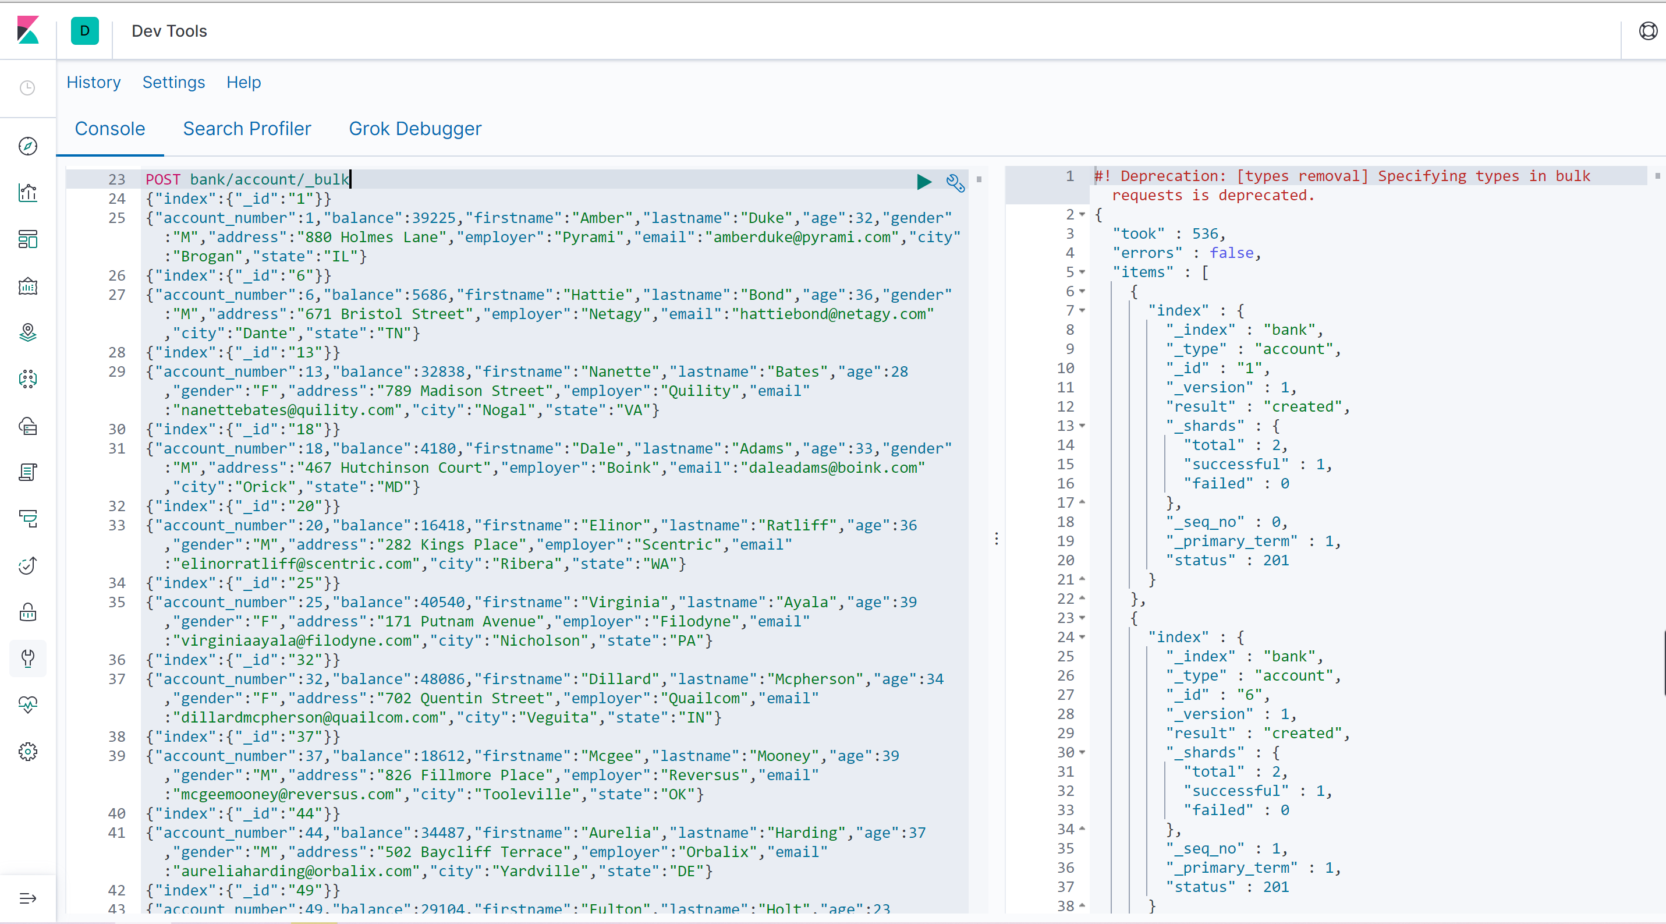This screenshot has width=1666, height=924.
Task: Switch to Grok Debugger tab
Action: 415,129
